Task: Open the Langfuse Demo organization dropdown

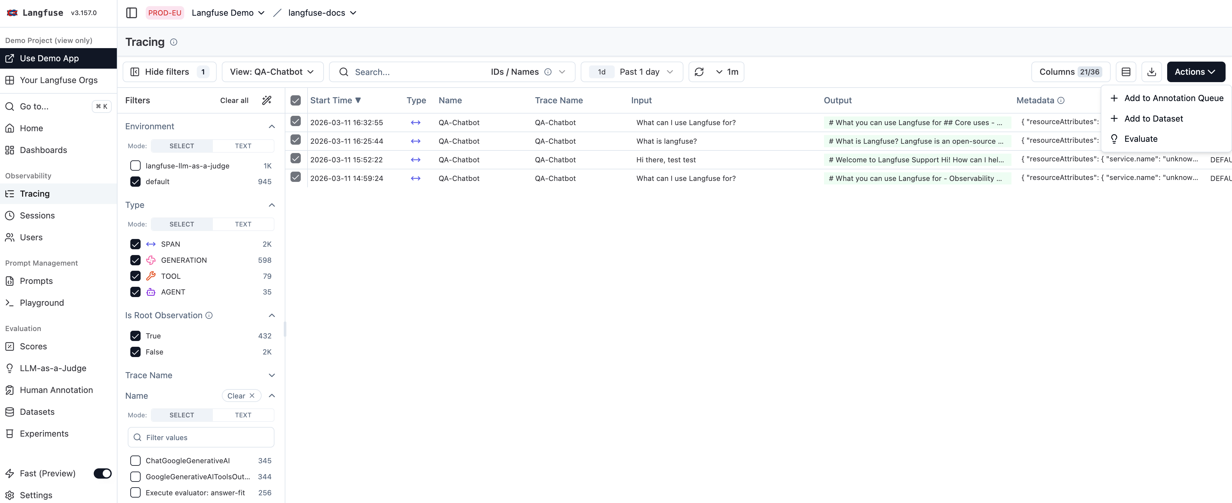Action: [228, 13]
